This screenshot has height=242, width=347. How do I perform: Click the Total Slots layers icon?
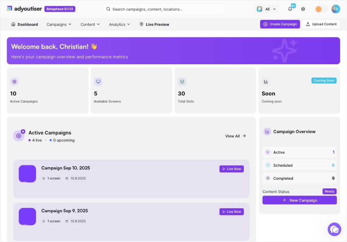182,81
